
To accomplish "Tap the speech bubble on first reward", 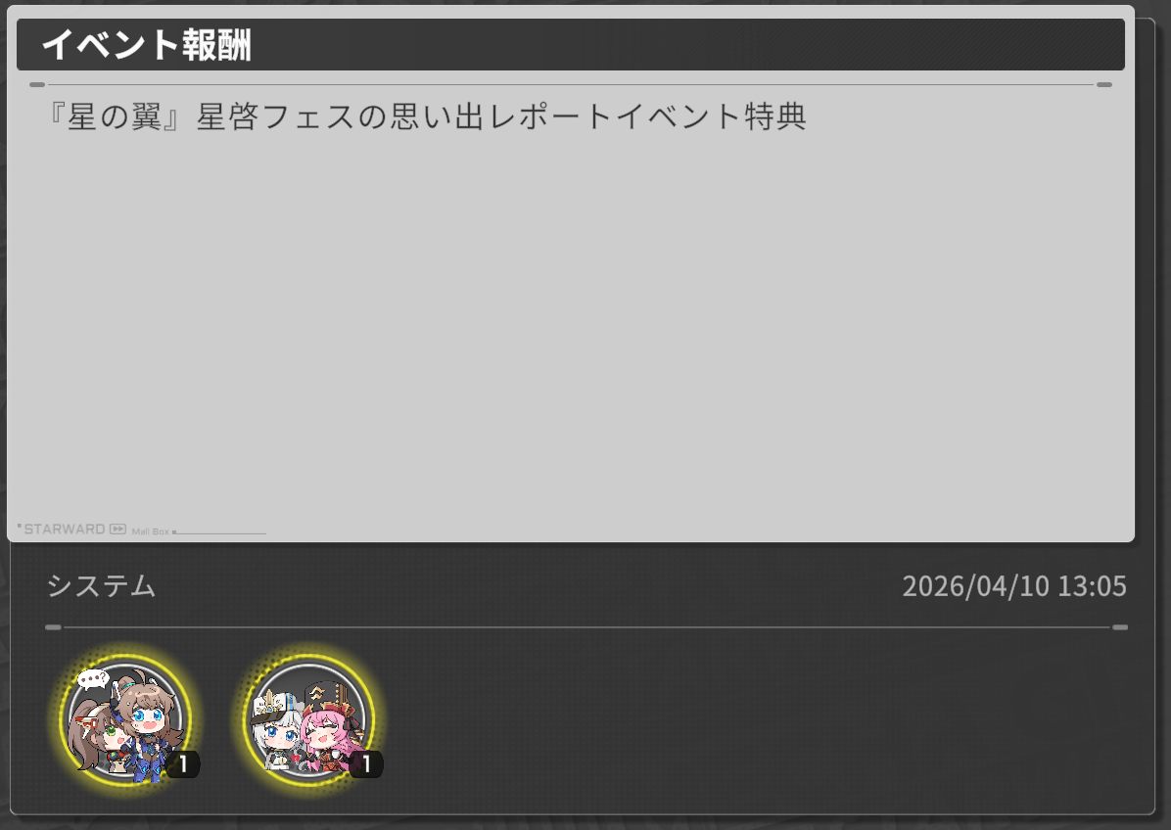I will (93, 679).
